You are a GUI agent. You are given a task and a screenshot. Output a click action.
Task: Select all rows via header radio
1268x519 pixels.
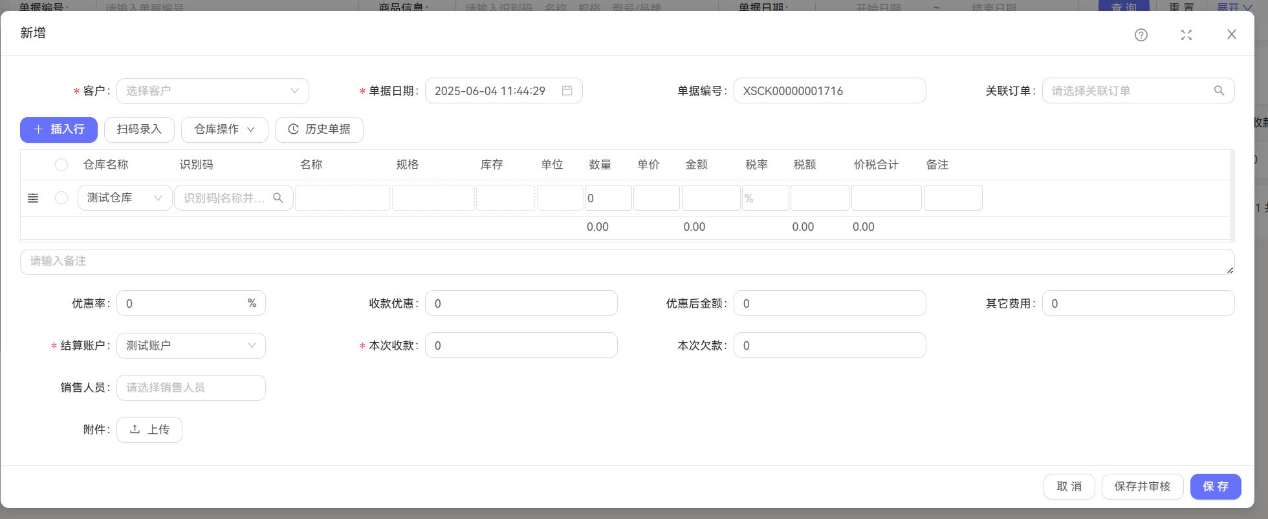pyautogui.click(x=61, y=165)
